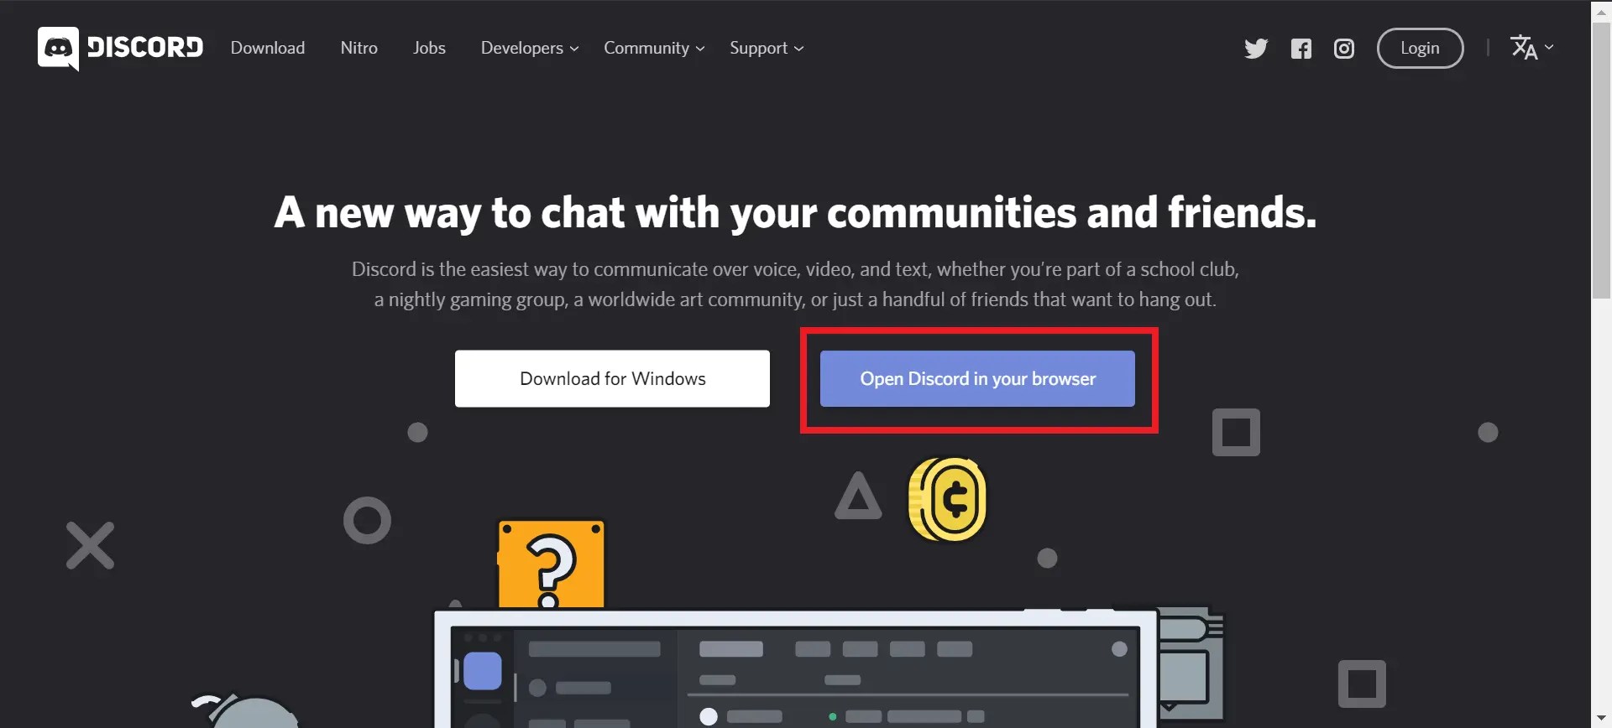The image size is (1612, 728).
Task: Open the Nitro nav item
Action: click(359, 48)
